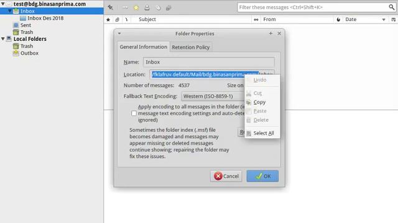Confirm with the OK button

click(262, 176)
